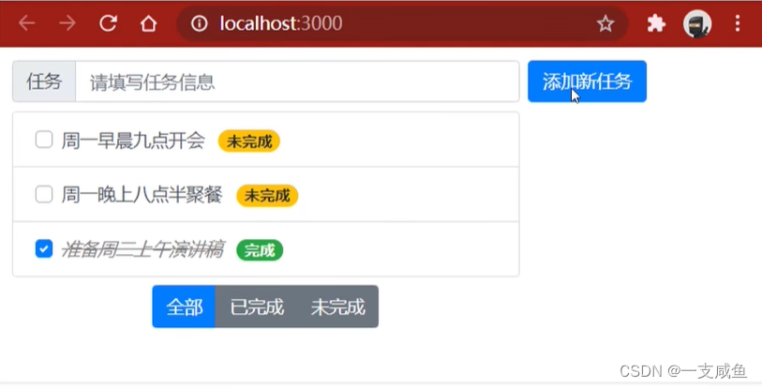This screenshot has width=762, height=388.
Task: Go back using the browser back arrow
Action: 27,22
